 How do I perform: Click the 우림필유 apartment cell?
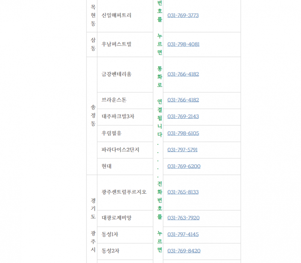(125, 134)
